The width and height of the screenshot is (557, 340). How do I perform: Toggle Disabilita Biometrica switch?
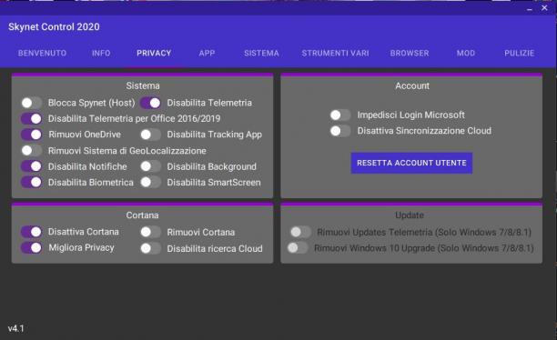click(x=31, y=182)
